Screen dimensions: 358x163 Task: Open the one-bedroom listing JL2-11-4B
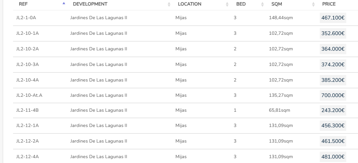(x=27, y=110)
